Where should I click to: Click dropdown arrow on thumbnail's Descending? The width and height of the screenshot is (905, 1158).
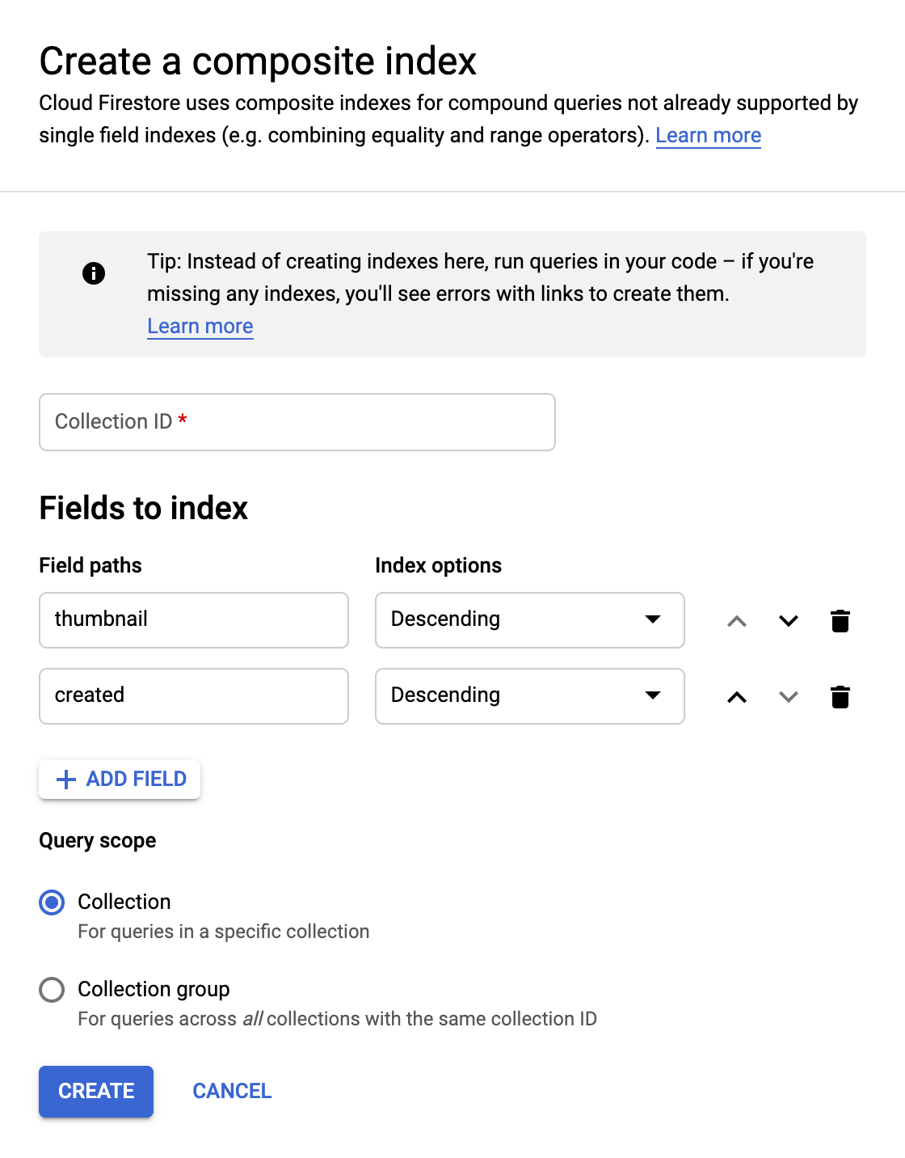click(653, 619)
